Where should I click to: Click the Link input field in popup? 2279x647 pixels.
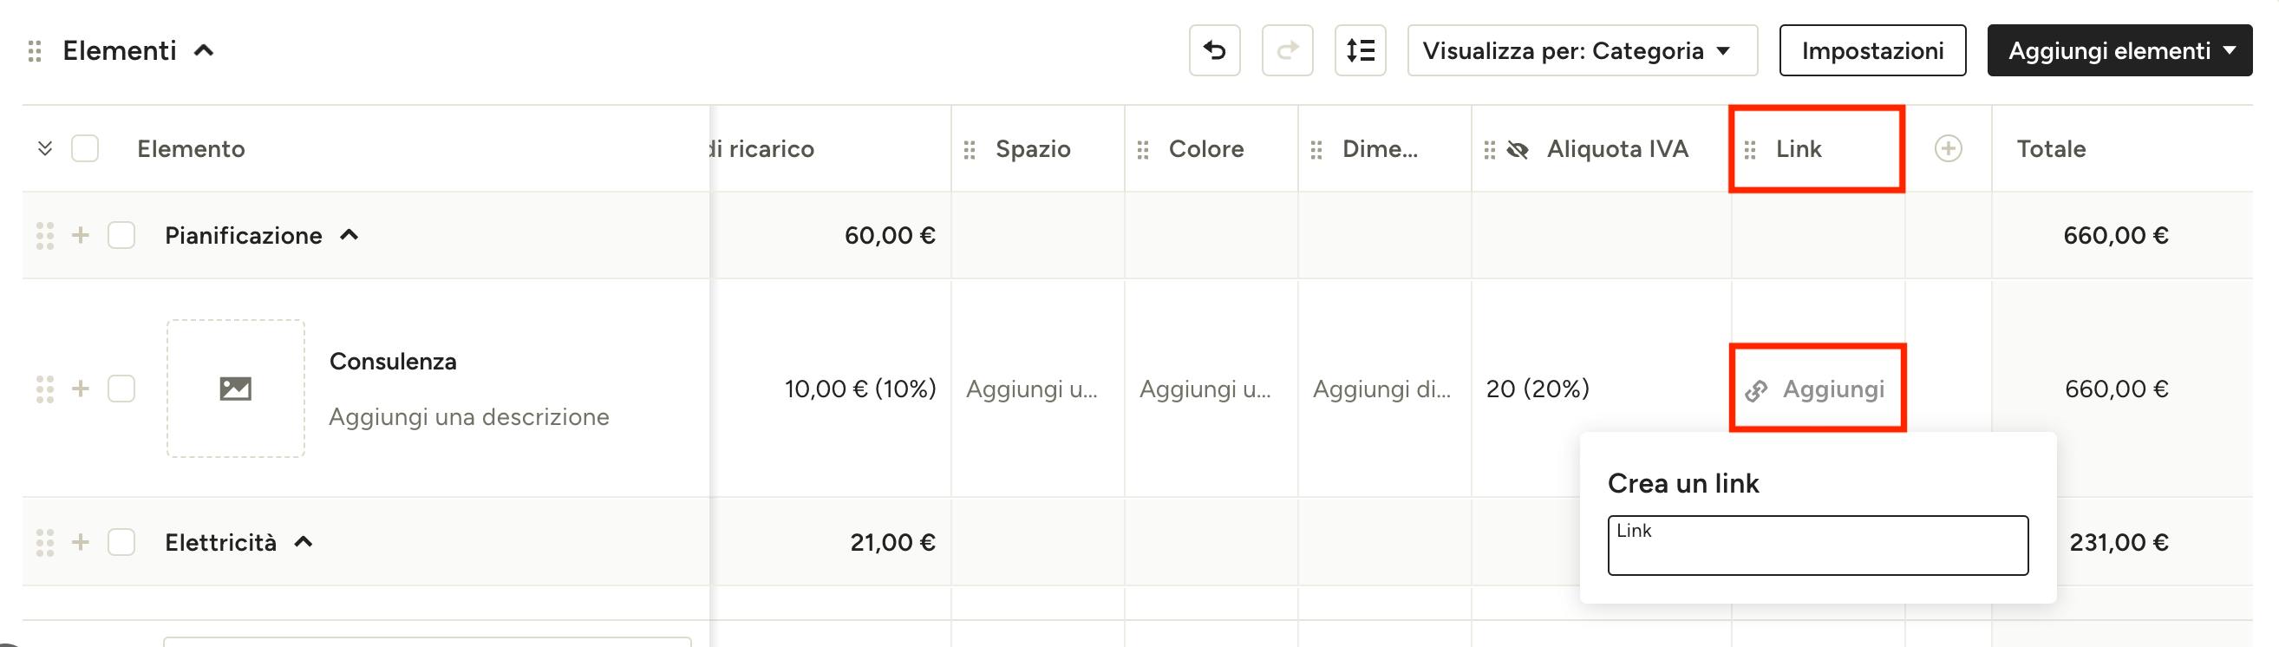pyautogui.click(x=1818, y=546)
